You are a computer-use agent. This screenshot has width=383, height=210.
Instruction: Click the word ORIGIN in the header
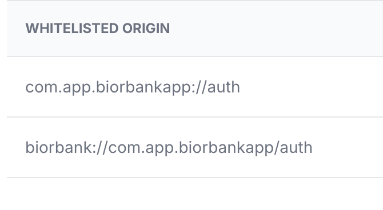coord(146,29)
